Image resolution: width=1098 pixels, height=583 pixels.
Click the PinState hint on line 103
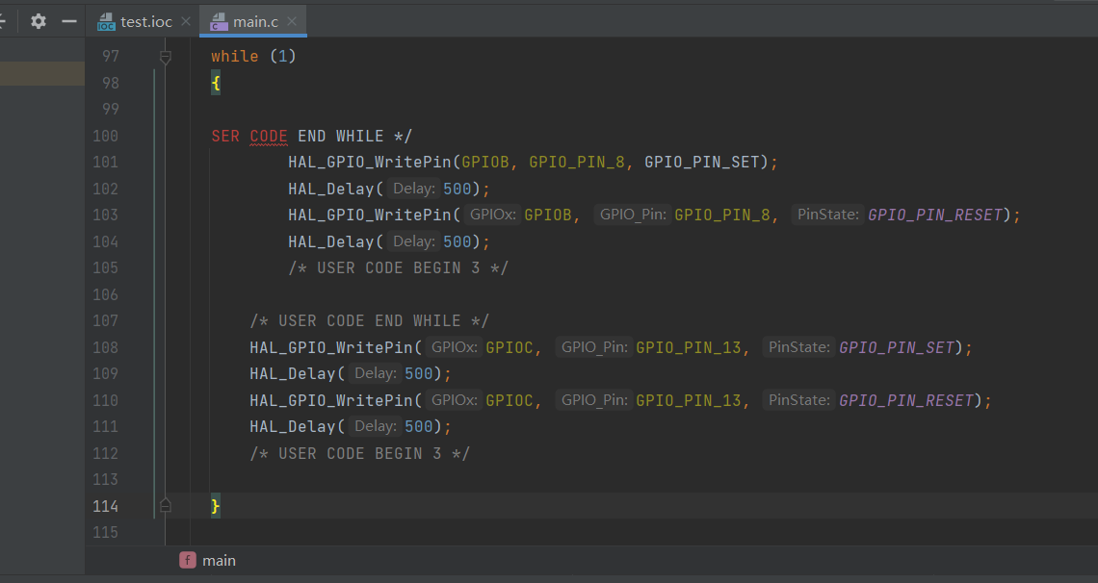pyautogui.click(x=827, y=215)
